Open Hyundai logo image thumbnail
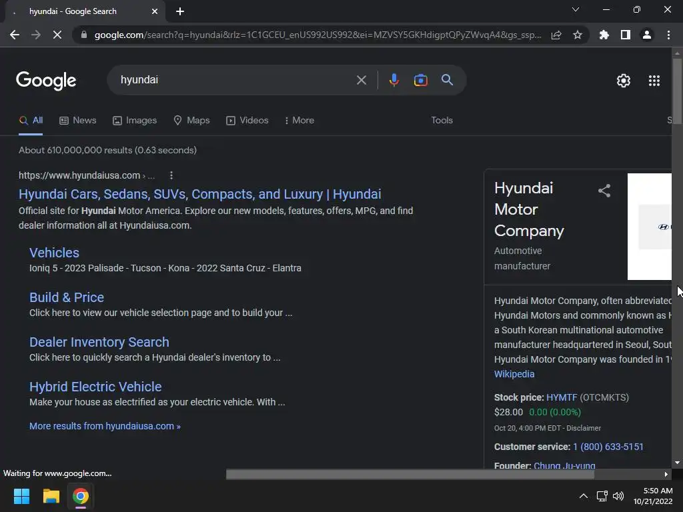 point(650,227)
